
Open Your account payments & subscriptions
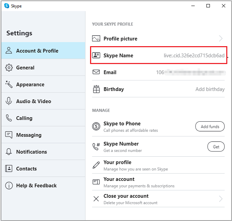(158, 182)
